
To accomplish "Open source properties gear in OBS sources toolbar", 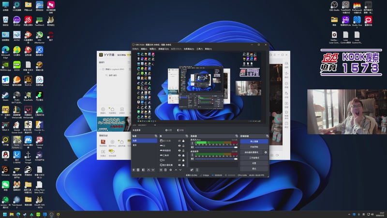I will point(171,170).
